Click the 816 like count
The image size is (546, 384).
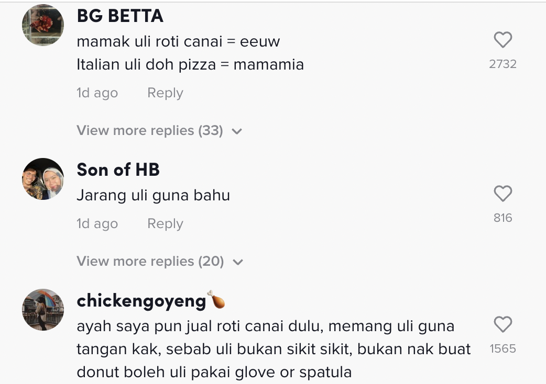click(x=503, y=218)
